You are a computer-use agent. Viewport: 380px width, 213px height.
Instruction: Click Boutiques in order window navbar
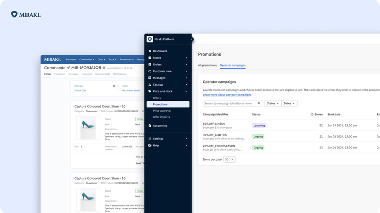(71, 59)
